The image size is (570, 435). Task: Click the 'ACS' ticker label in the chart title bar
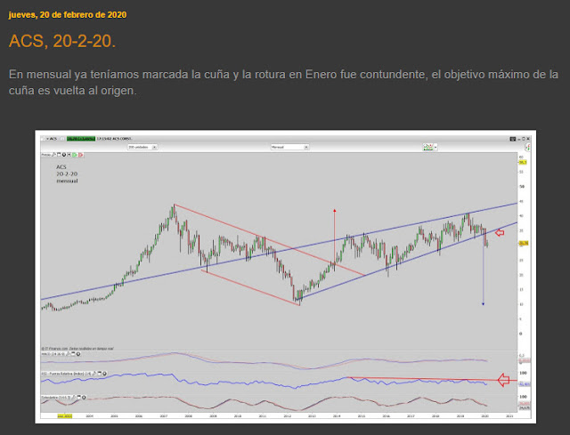pyautogui.click(x=53, y=139)
